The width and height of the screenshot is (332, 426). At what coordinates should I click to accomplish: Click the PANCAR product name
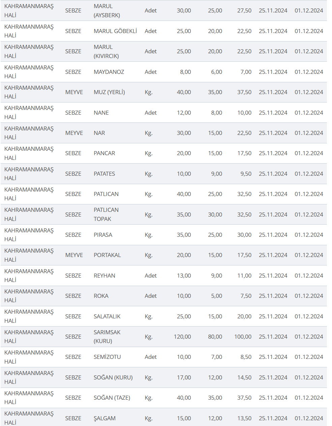pyautogui.click(x=104, y=153)
